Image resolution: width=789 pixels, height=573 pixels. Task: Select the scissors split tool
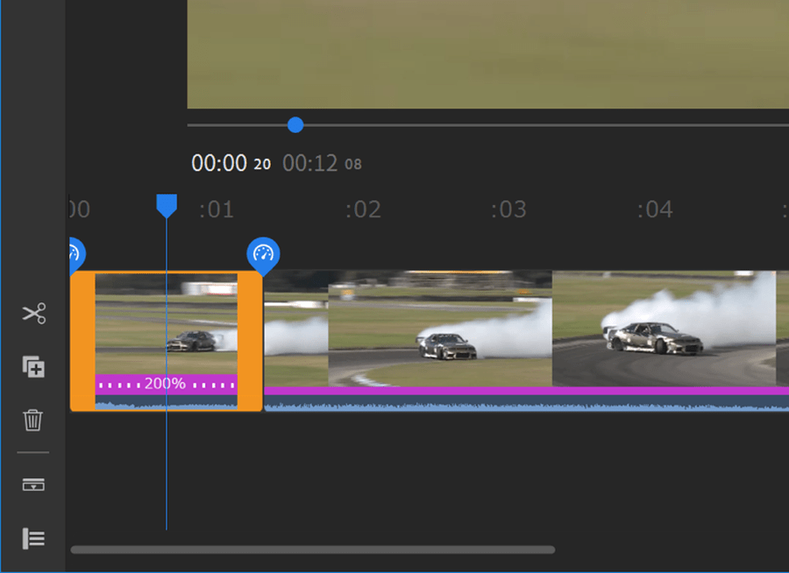click(33, 314)
